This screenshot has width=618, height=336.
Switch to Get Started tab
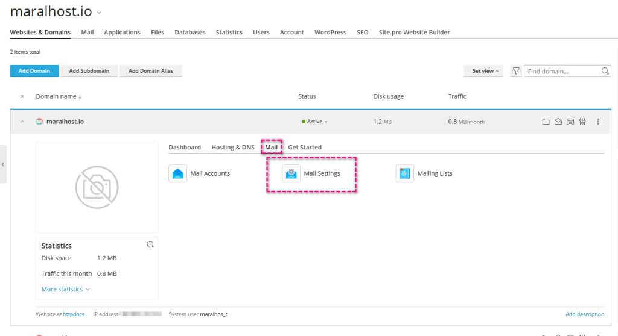tap(305, 147)
